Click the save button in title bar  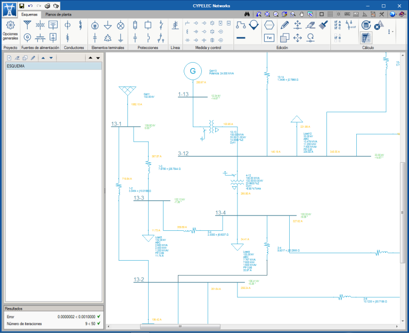[x=22, y=5]
